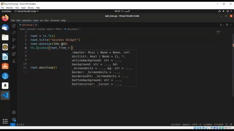
Task: Open VS Code Edit menu
Action: (18, 20)
